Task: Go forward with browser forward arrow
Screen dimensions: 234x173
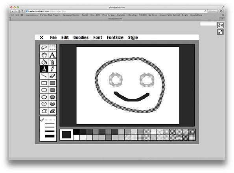Action: tap(16, 11)
